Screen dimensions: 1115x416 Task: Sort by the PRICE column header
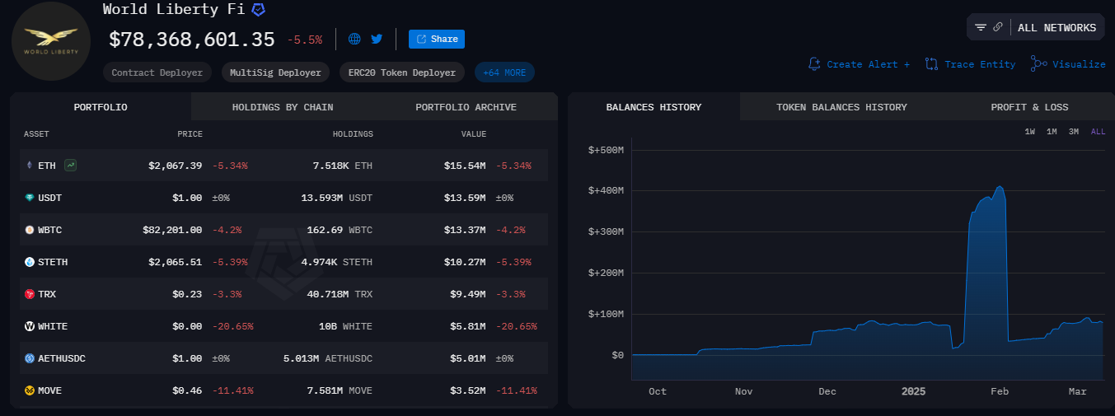click(x=190, y=134)
